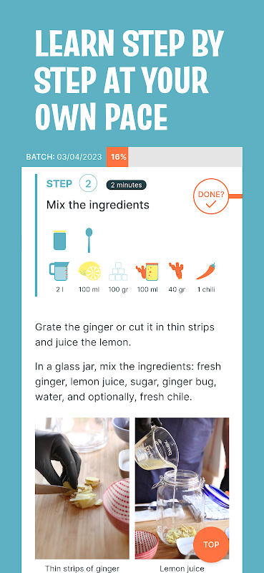
Task: Tap the grey remaining progress bar
Action: click(x=185, y=157)
